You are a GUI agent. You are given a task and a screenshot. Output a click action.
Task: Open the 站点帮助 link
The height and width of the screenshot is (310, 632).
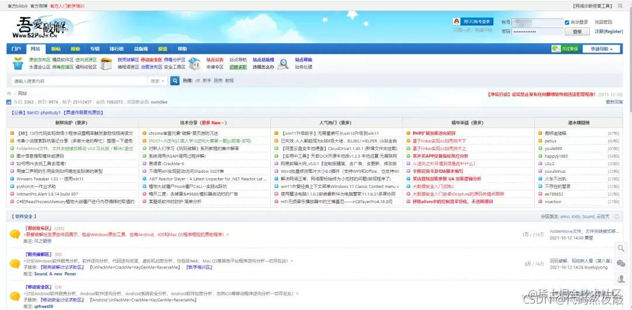click(304, 60)
